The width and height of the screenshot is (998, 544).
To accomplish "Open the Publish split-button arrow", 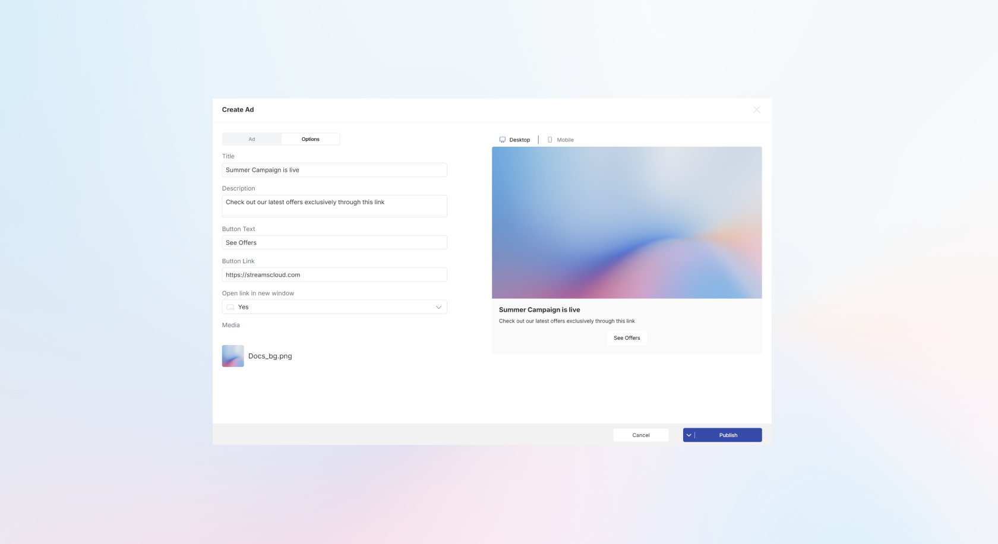I will tap(689, 435).
